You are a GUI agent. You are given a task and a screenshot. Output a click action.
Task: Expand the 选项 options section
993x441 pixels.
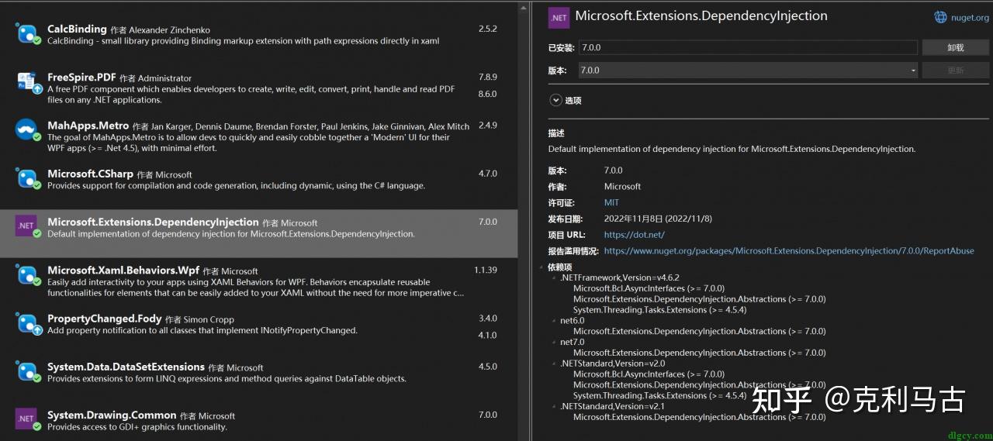tap(555, 100)
